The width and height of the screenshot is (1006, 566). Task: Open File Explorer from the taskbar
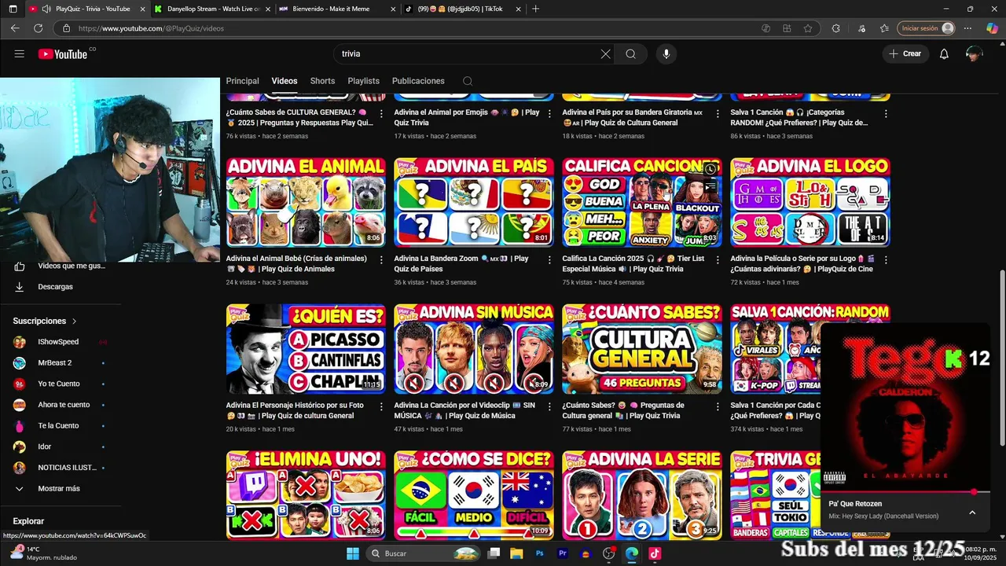(x=516, y=553)
